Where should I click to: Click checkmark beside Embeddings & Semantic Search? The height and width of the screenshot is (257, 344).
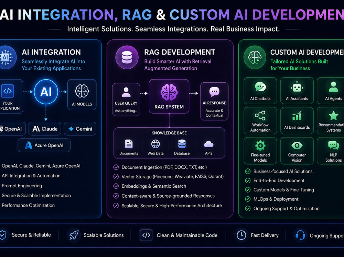click(x=116, y=186)
